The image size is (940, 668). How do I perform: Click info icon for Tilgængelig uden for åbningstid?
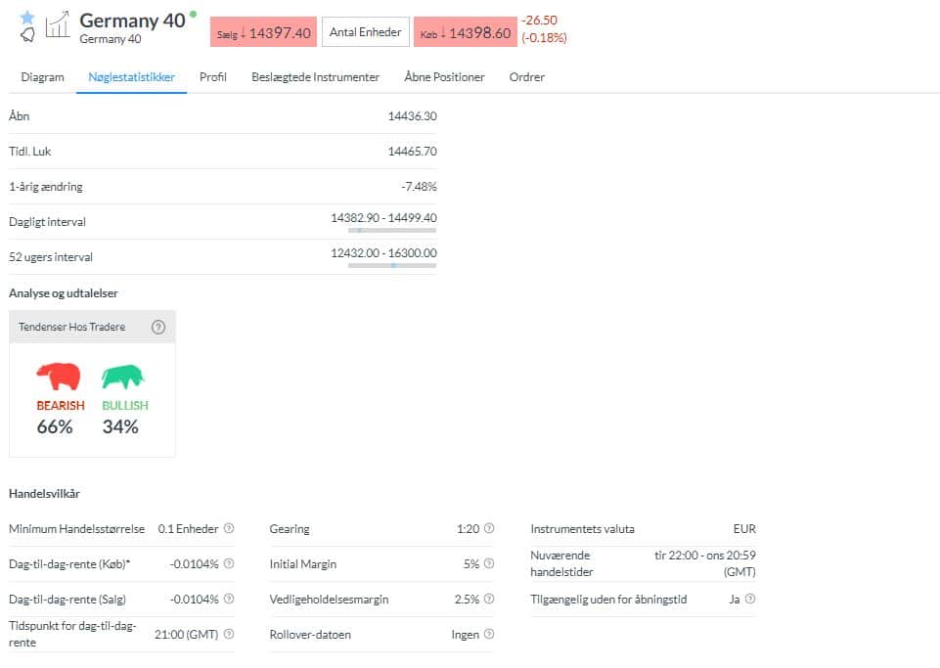click(x=749, y=600)
